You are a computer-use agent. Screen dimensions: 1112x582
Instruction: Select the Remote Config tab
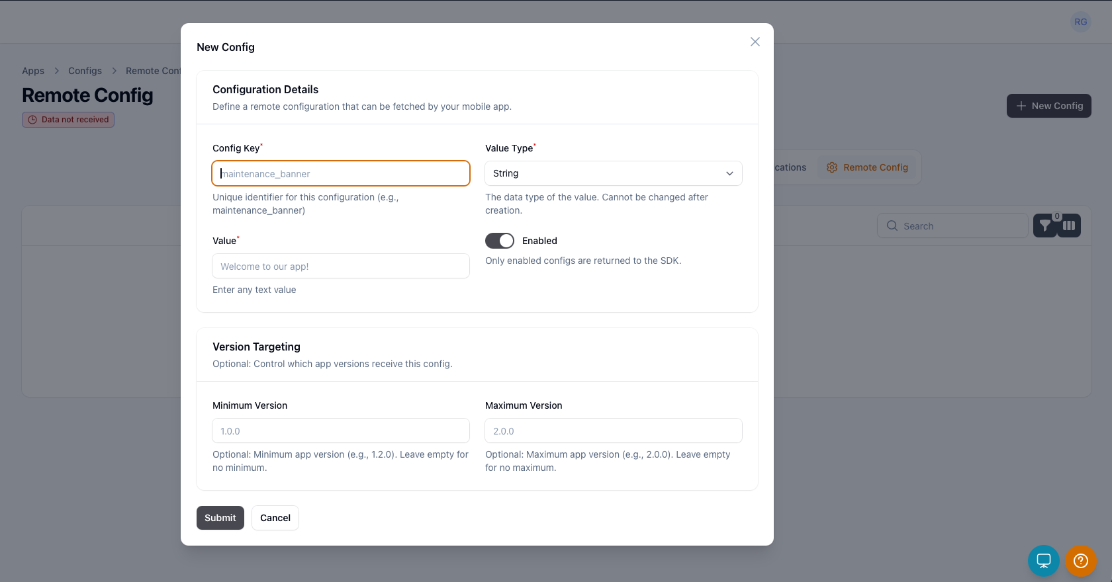click(x=867, y=167)
